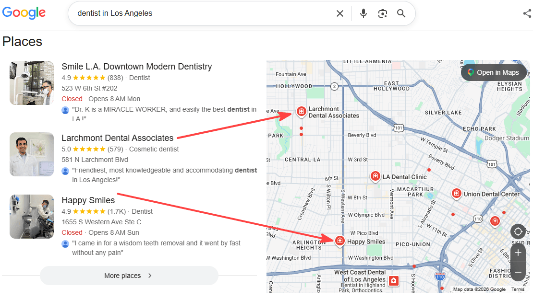Click the address 581 N Larchmont Blvd

(x=95, y=160)
